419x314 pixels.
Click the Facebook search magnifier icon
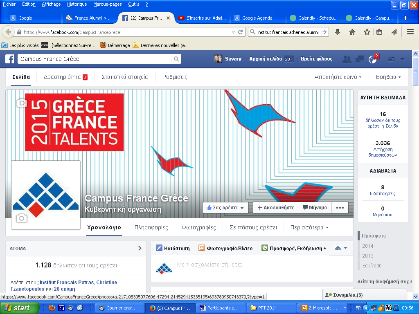[x=176, y=59]
